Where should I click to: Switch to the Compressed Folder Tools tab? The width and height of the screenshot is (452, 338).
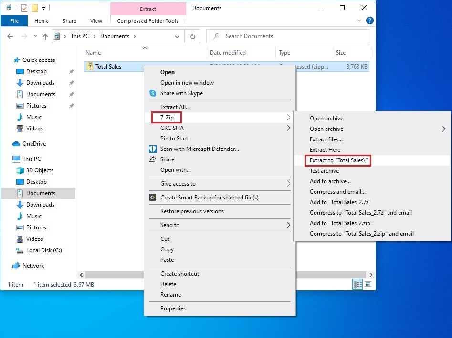pyautogui.click(x=147, y=20)
